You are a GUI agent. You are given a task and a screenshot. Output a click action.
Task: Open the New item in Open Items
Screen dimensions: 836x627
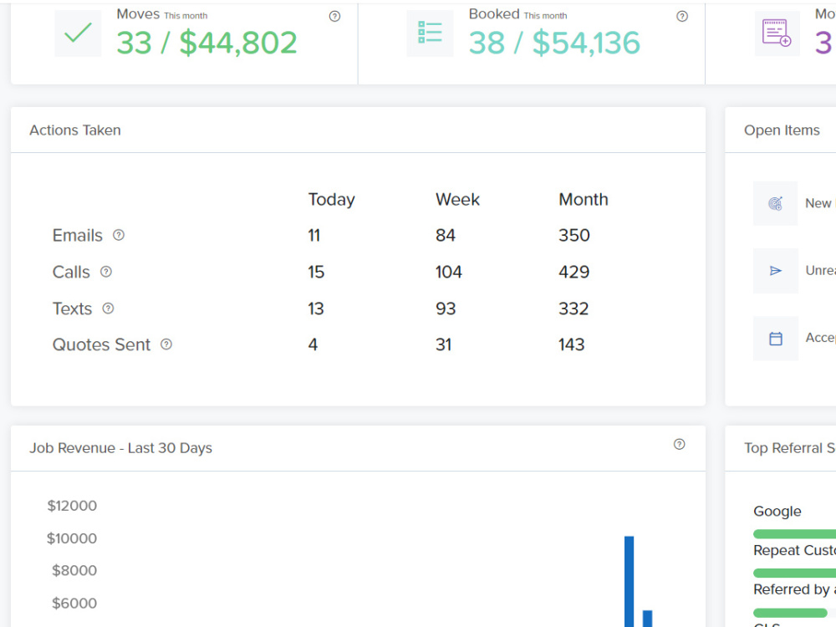click(818, 203)
